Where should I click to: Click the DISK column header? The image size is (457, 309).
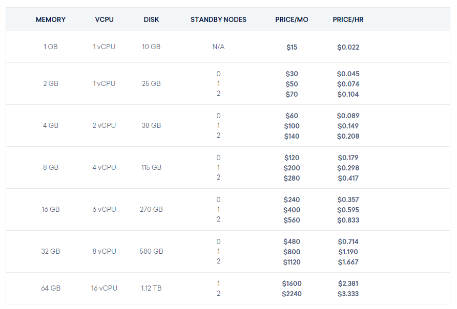click(151, 19)
